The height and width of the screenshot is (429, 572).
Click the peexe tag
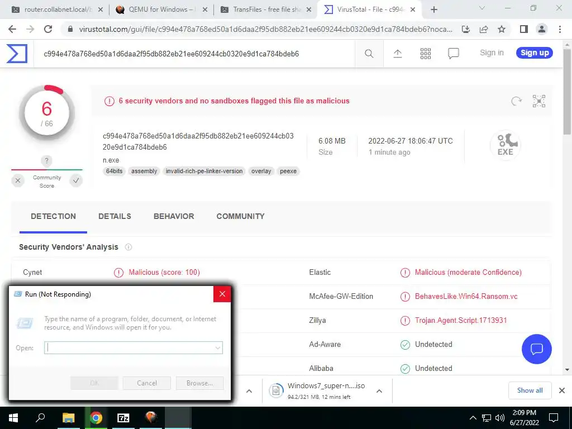point(288,171)
